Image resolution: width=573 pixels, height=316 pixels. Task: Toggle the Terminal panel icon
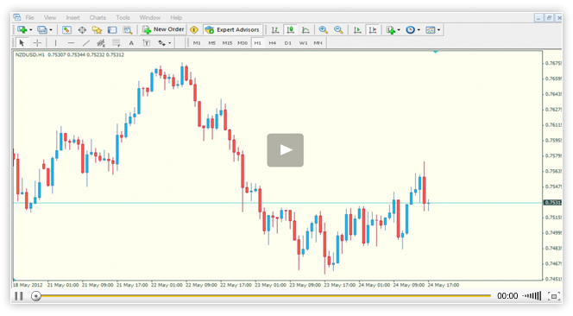click(112, 29)
